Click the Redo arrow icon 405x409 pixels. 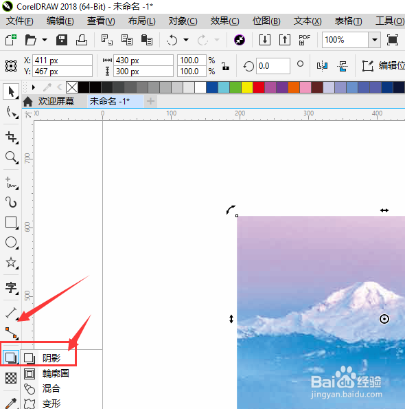point(202,40)
